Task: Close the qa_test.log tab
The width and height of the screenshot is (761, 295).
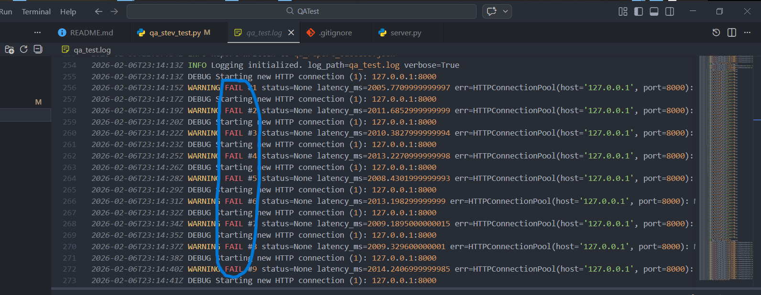Action: (x=291, y=32)
